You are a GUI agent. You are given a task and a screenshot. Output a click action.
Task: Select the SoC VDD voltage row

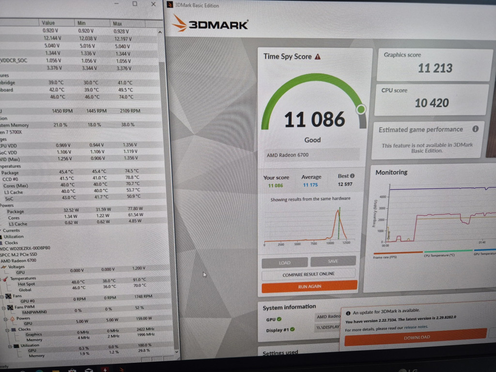(x=81, y=152)
